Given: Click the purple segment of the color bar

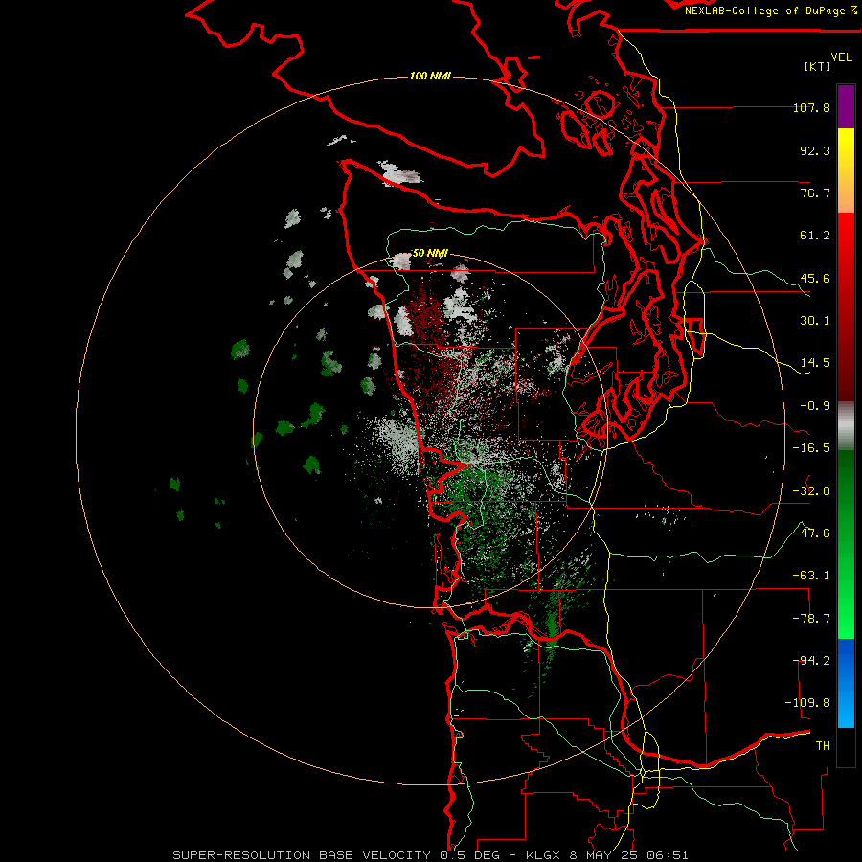Looking at the screenshot, I should tap(846, 106).
